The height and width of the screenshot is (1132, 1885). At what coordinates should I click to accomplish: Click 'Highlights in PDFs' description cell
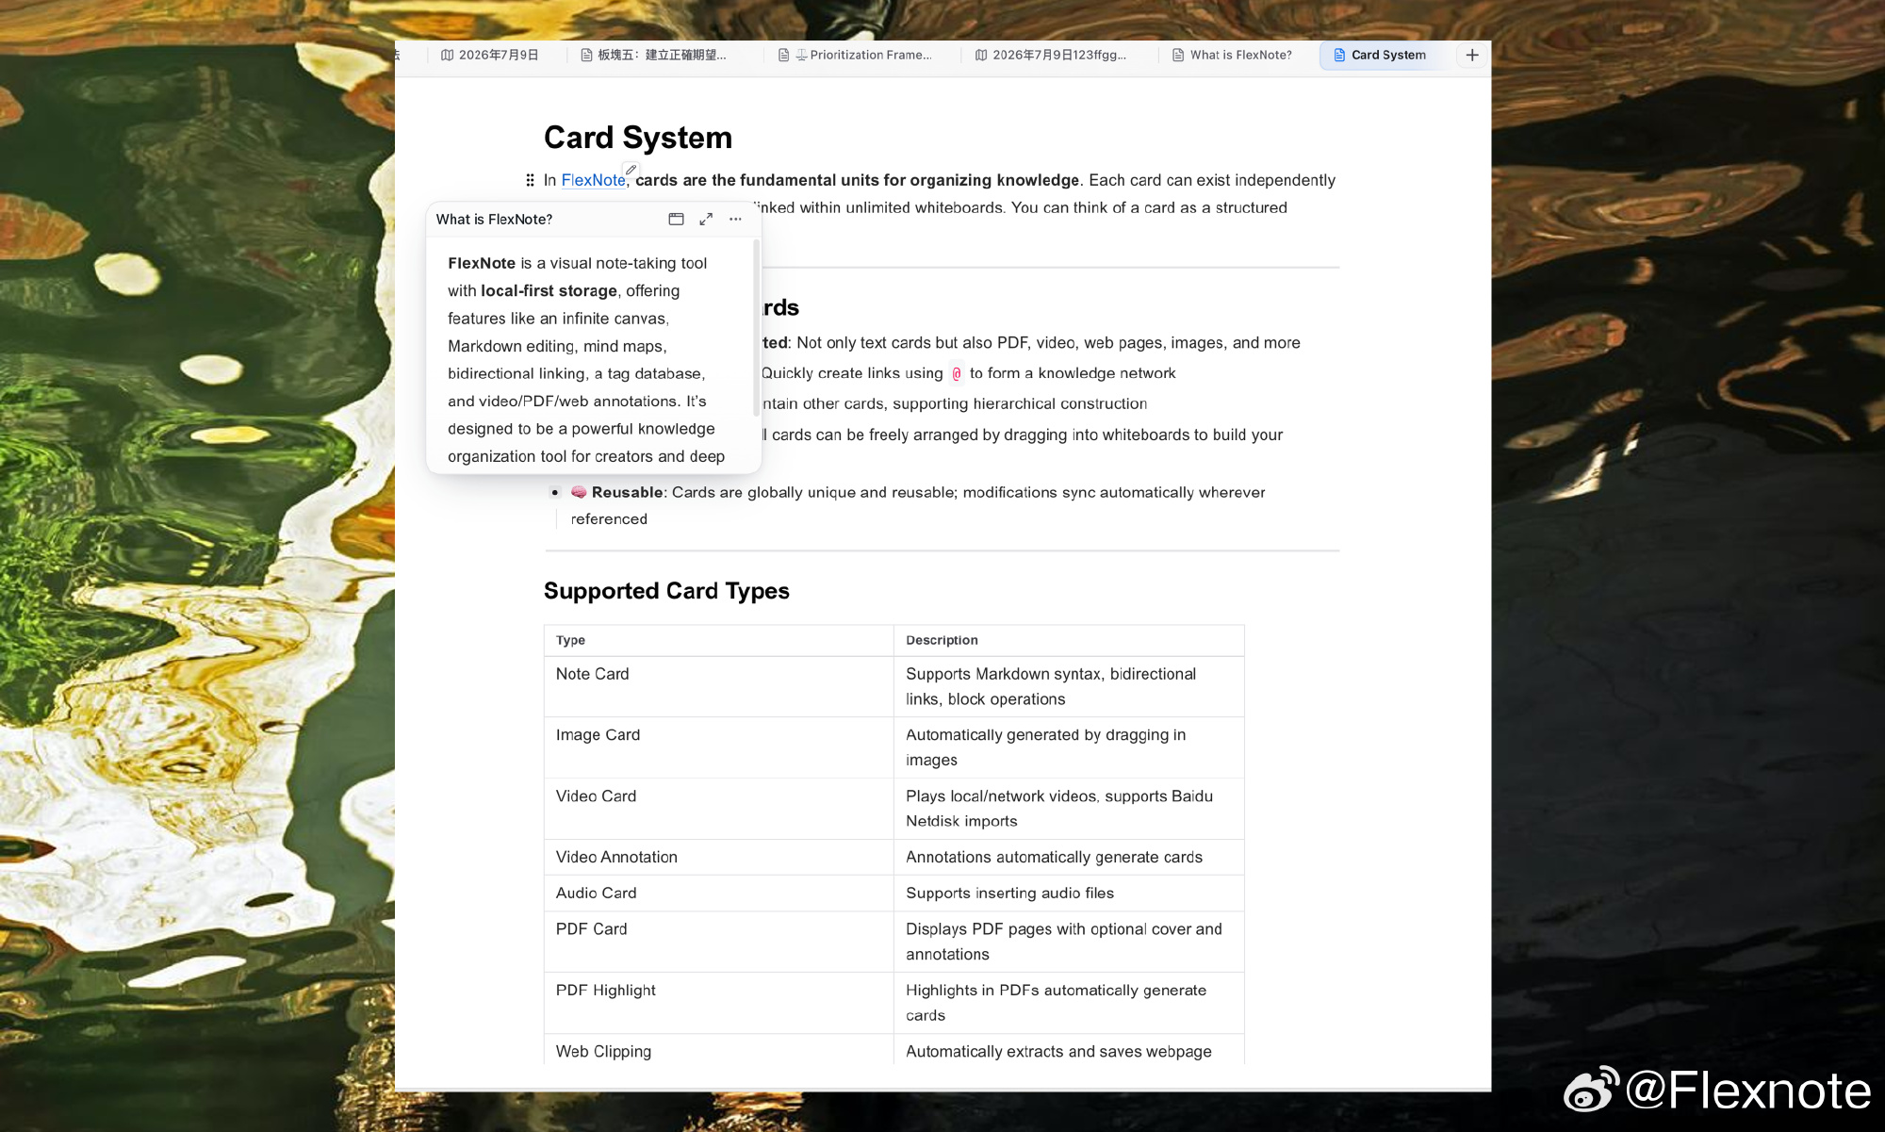1069,1003
